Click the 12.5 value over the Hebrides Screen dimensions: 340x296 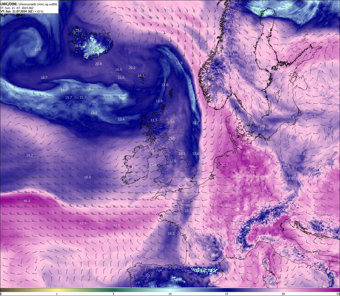[154, 120]
